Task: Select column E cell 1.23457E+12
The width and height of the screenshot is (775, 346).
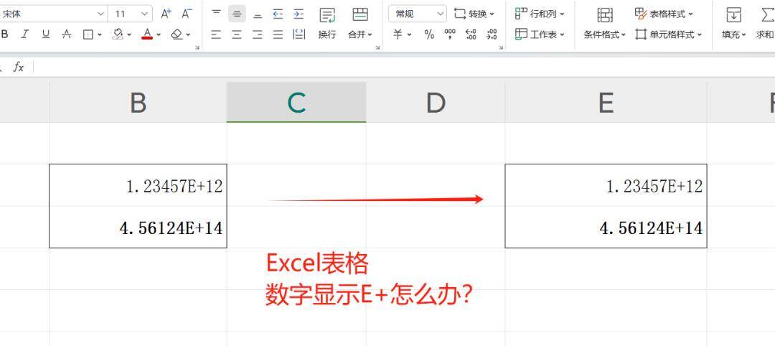Action: click(606, 185)
